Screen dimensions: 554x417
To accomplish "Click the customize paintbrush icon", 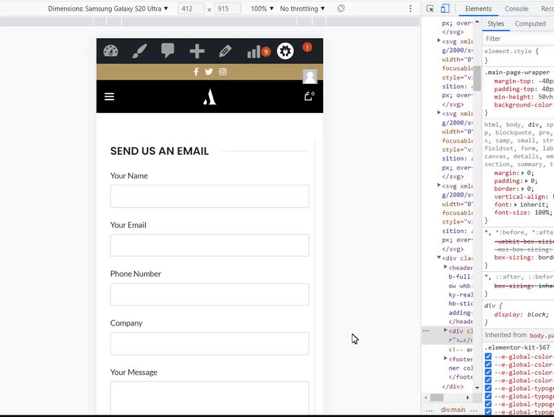I will tap(139, 51).
